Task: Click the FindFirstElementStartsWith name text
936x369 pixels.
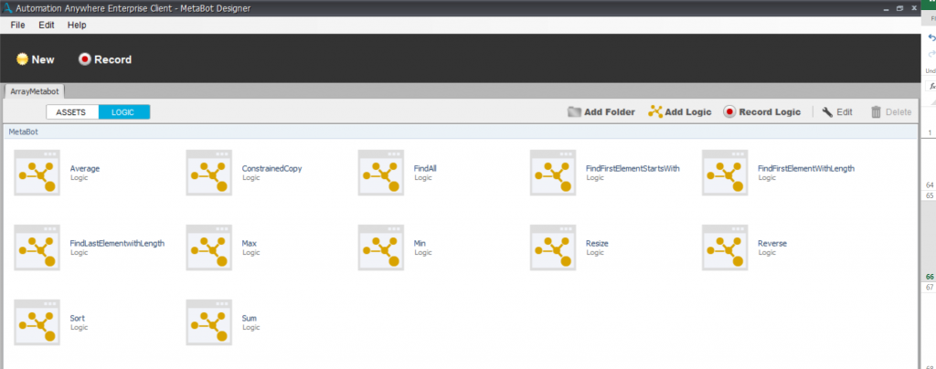Action: (633, 169)
